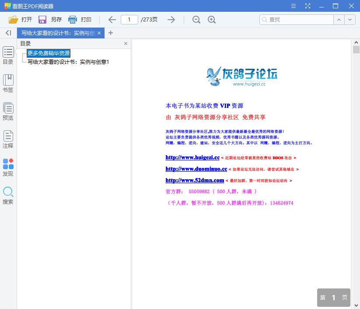The height and width of the screenshot is (309, 360).
Task: Open the 预览 thumbnail preview sidebar
Action: 8,111
